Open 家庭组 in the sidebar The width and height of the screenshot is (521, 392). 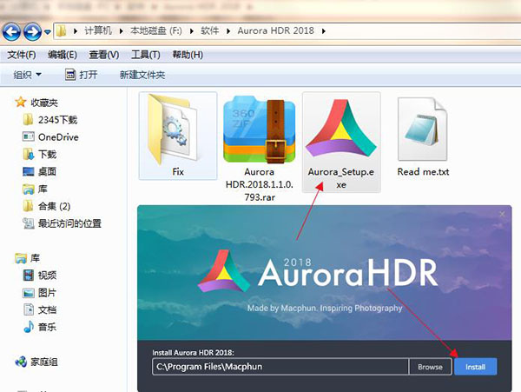36,362
